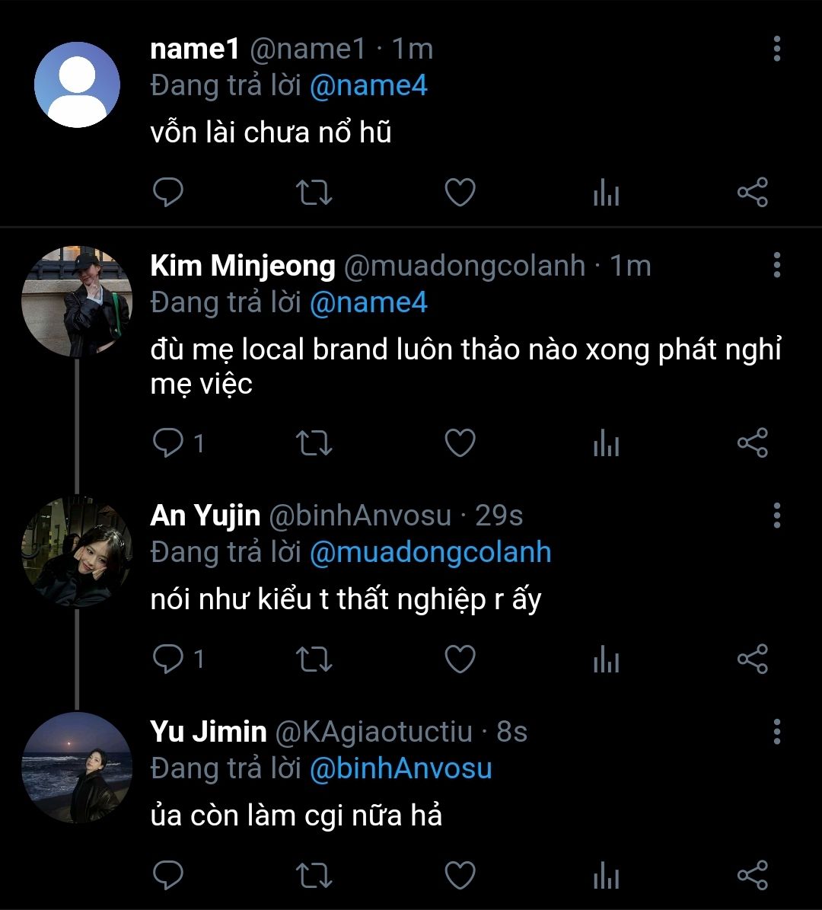822x910 pixels.
Task: Reply to Yu Jimin's tweet
Action: (168, 876)
